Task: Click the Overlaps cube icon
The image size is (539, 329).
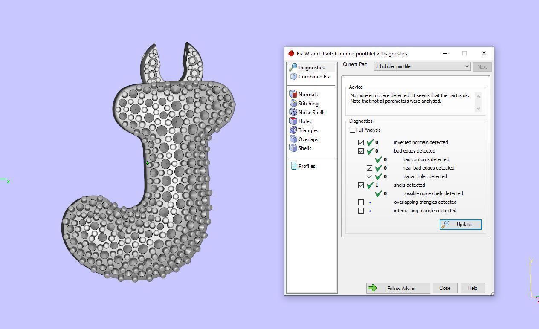Action: click(293, 139)
